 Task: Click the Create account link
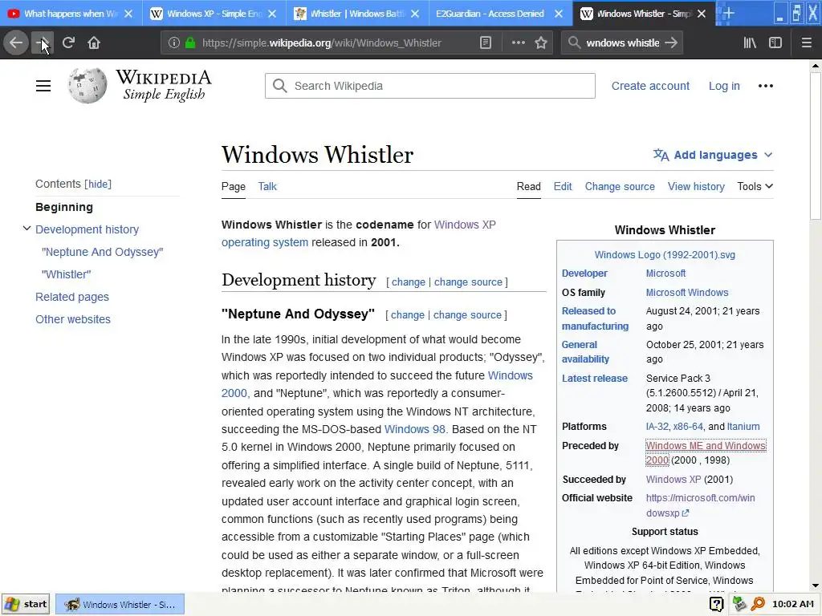coord(650,86)
